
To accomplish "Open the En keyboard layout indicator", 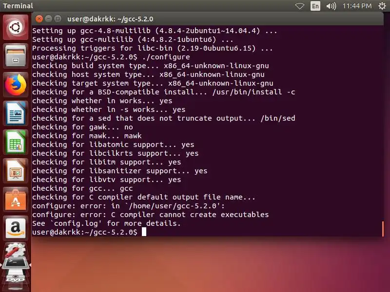I will [x=315, y=6].
